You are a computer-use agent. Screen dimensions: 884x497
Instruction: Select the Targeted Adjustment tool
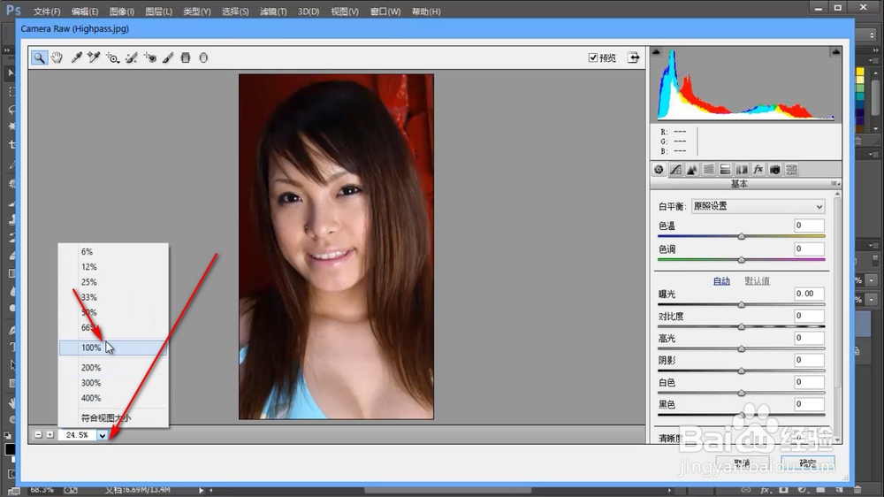pyautogui.click(x=113, y=57)
